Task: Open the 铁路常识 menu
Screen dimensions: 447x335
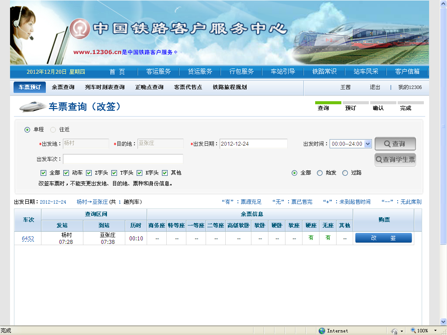Action: click(x=324, y=72)
